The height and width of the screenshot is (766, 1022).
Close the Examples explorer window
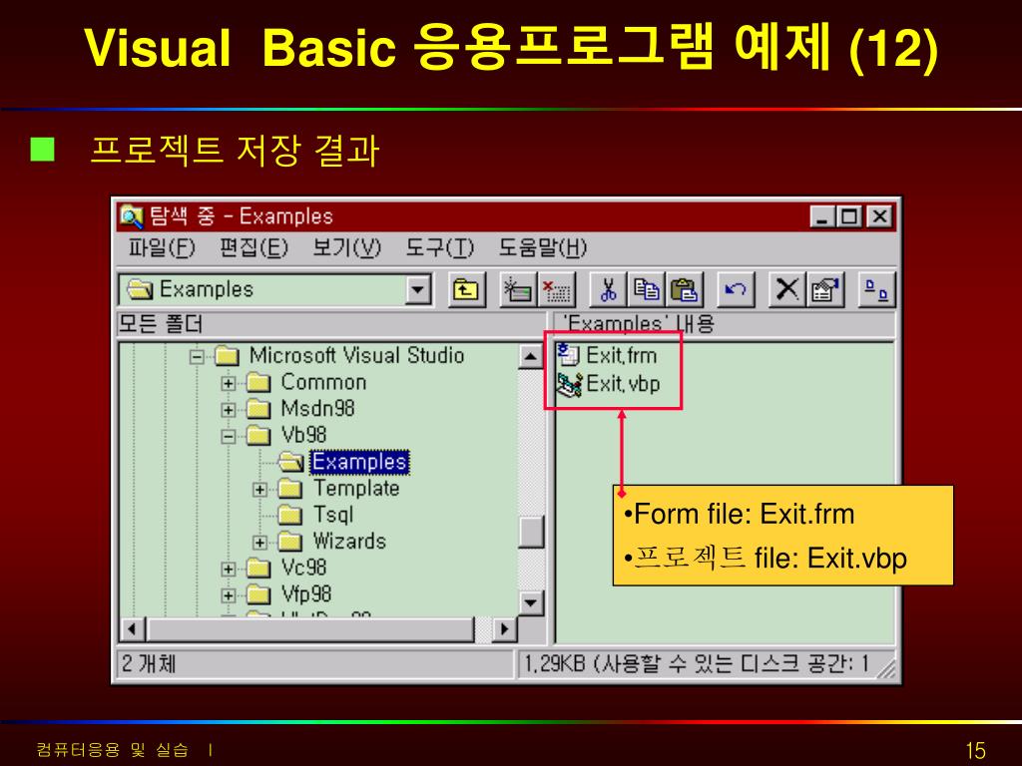(879, 216)
